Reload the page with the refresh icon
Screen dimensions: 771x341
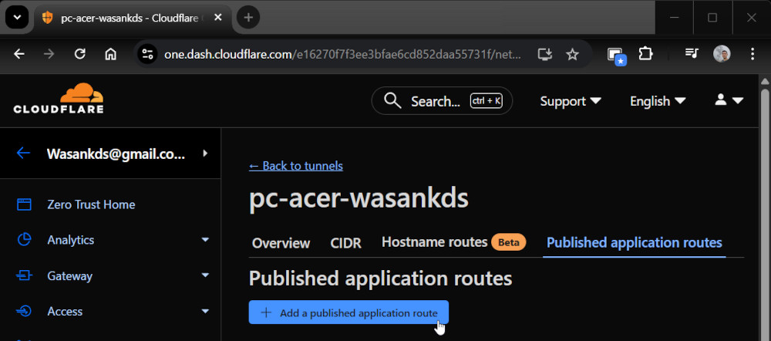[x=79, y=54]
